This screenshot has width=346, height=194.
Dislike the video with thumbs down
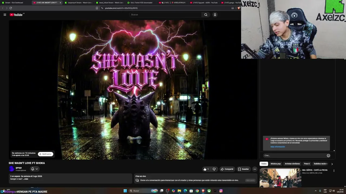(x=214, y=169)
